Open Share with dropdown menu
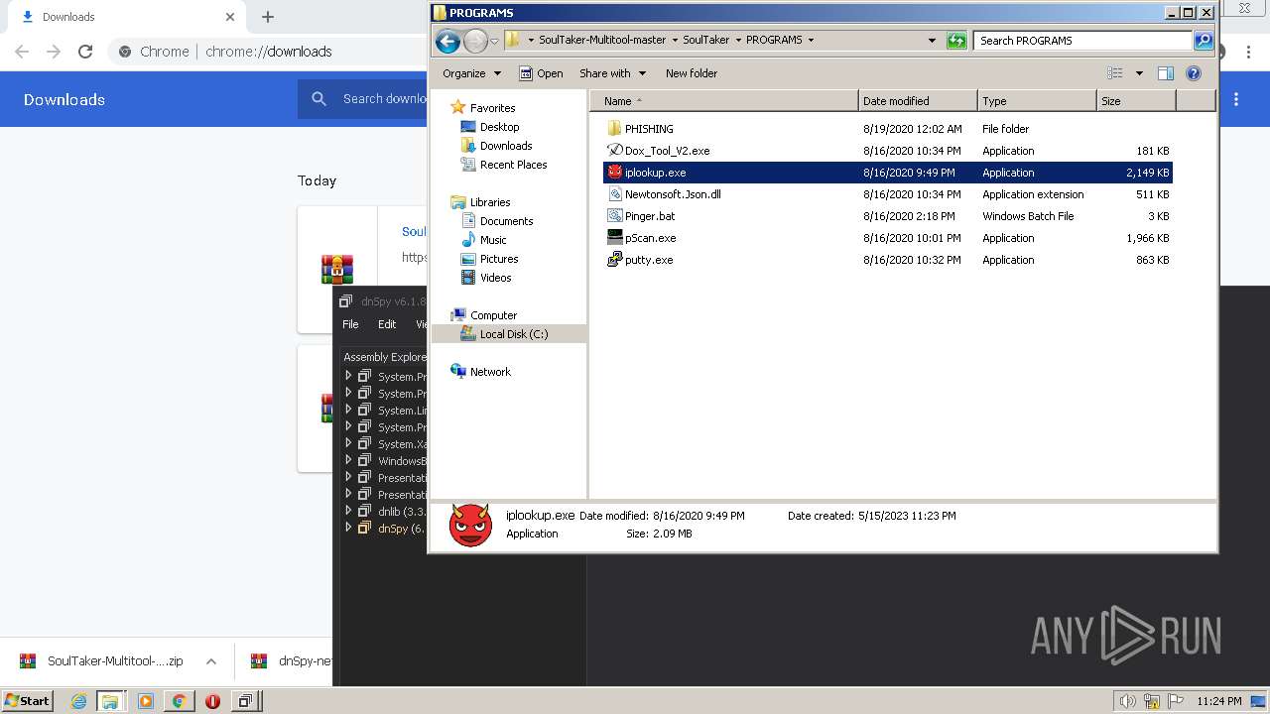 (x=612, y=73)
